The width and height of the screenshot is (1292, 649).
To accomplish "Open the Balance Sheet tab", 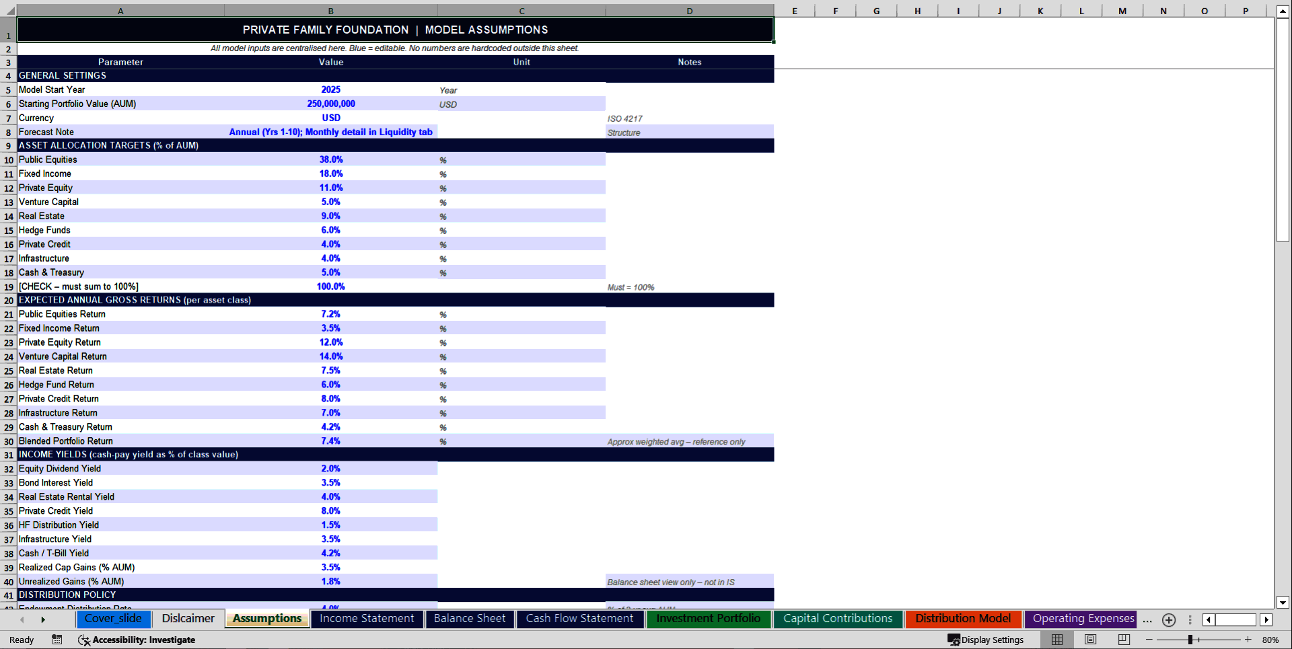I will tap(470, 619).
